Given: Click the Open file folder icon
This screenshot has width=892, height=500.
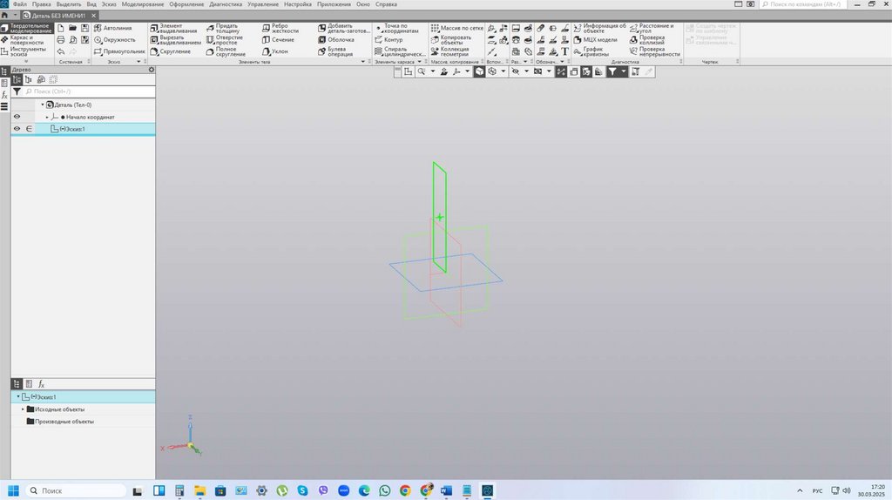Looking at the screenshot, I should pyautogui.click(x=73, y=28).
